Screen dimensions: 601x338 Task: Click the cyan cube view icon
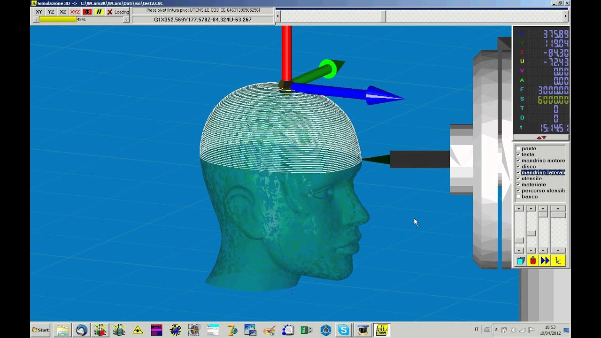(520, 261)
